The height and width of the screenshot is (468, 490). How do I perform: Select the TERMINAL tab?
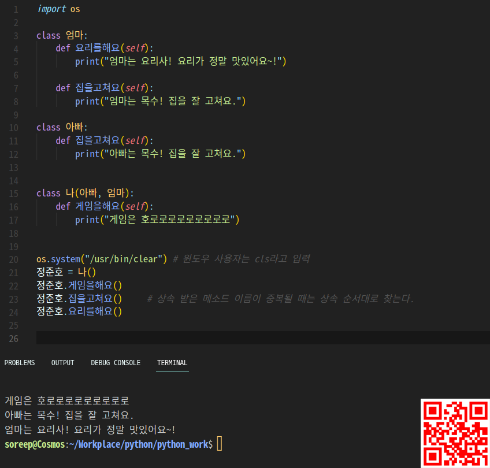[x=172, y=363]
